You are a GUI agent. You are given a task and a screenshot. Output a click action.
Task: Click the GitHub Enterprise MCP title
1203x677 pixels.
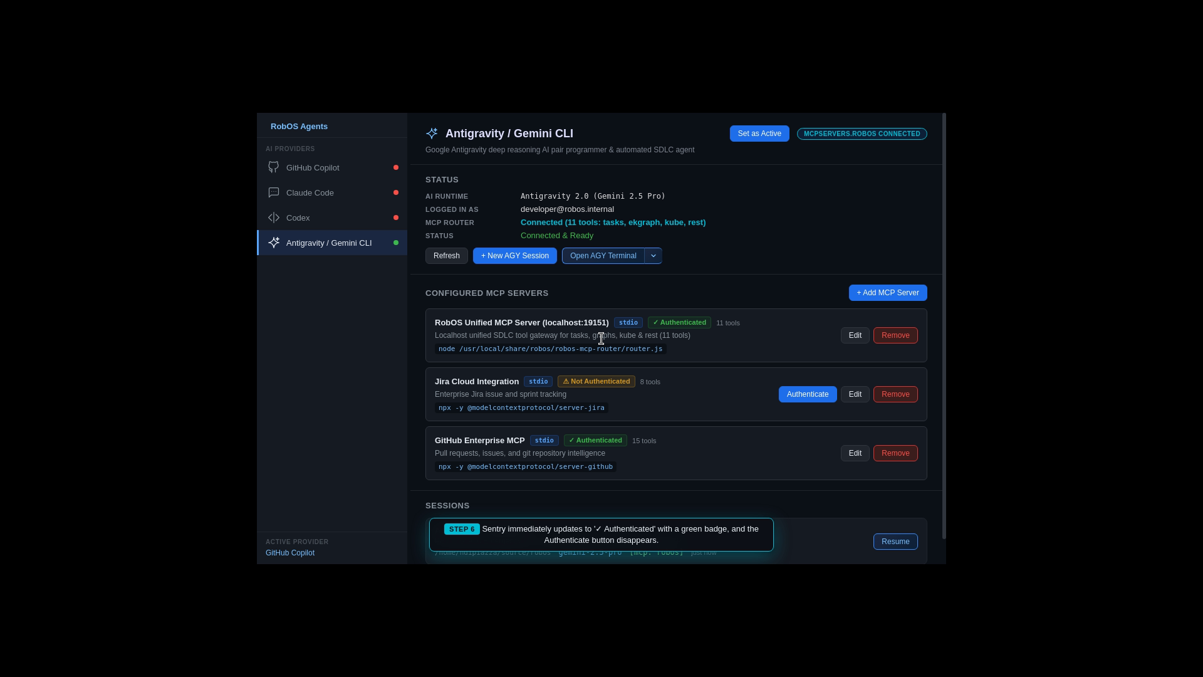tap(480, 441)
